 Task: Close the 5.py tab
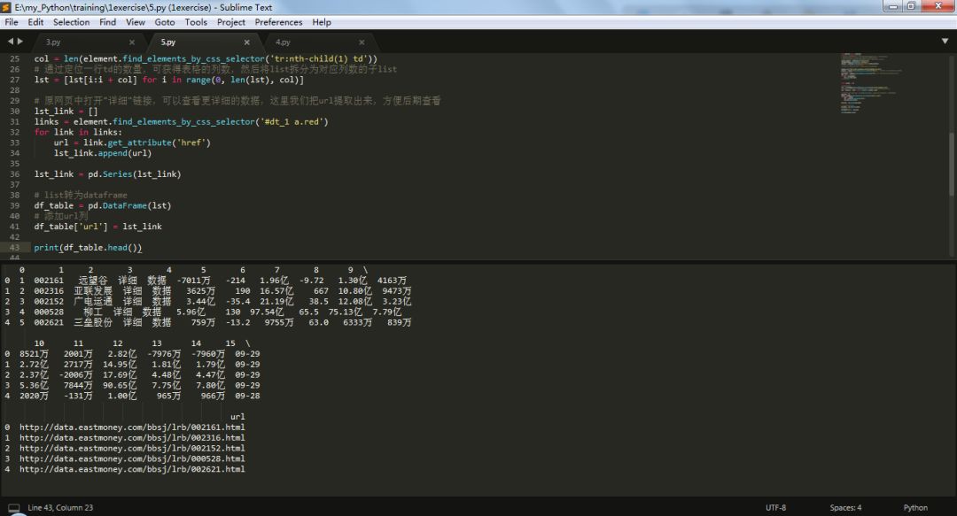[x=247, y=42]
